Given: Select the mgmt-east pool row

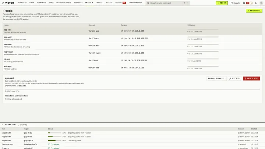Looking at the screenshot, I should pos(132,53).
